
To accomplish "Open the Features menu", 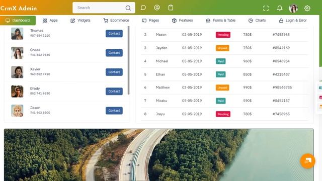I will (182, 20).
